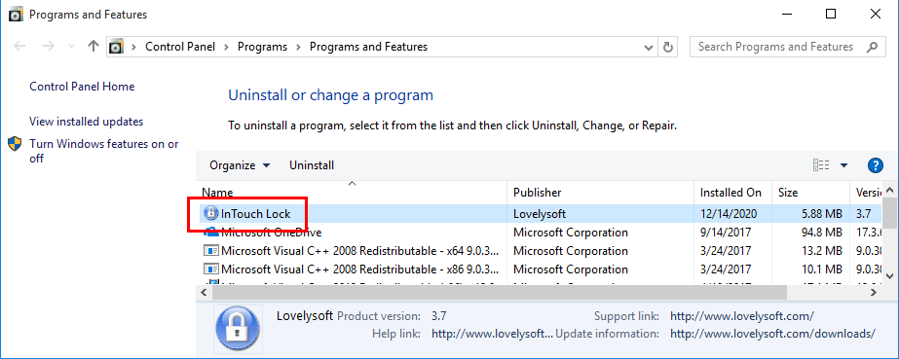The width and height of the screenshot is (899, 359).
Task: Click the Visual C++ x64 installer icon
Action: tap(211, 251)
